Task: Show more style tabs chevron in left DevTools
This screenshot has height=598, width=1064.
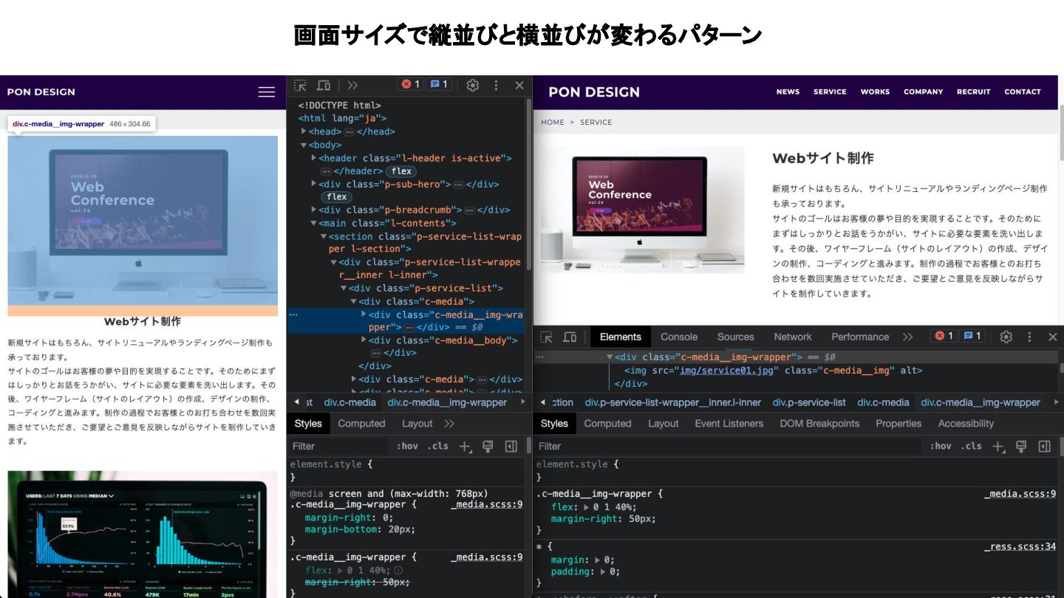Action: pos(449,424)
